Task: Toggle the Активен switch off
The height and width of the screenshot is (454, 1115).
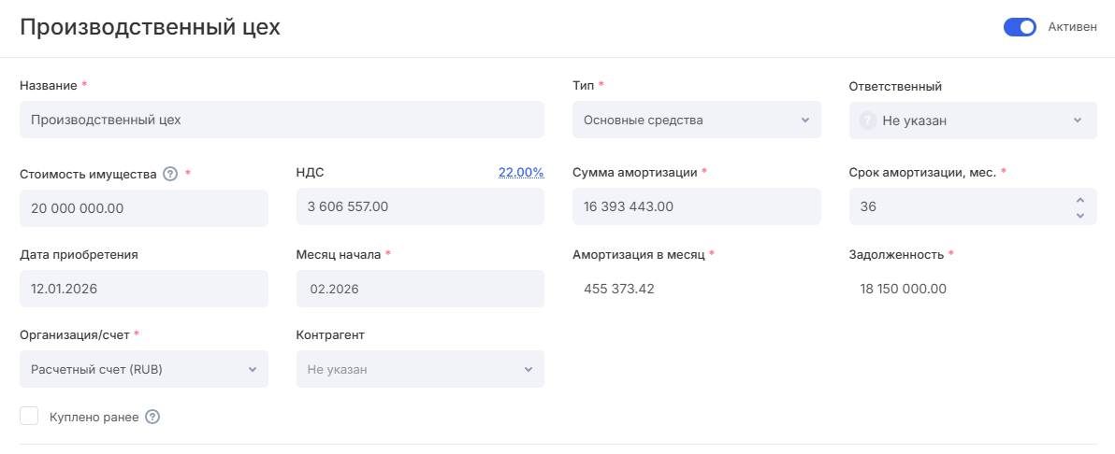Action: coord(1020,27)
